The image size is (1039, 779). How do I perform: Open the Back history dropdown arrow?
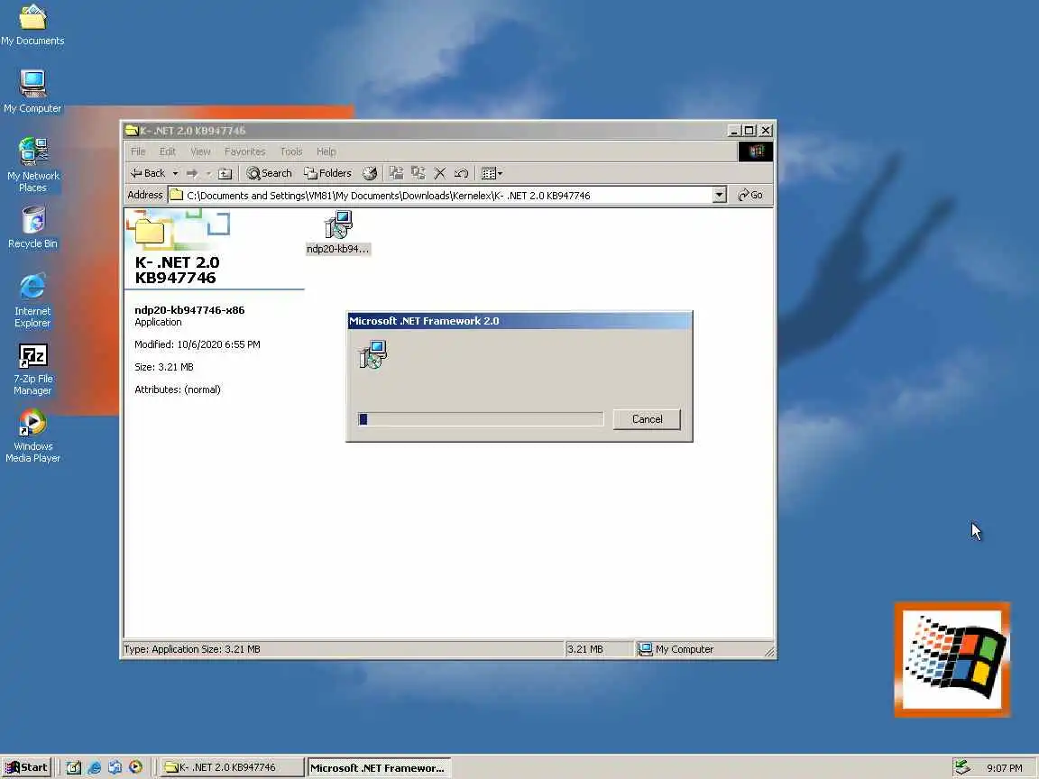click(x=175, y=173)
